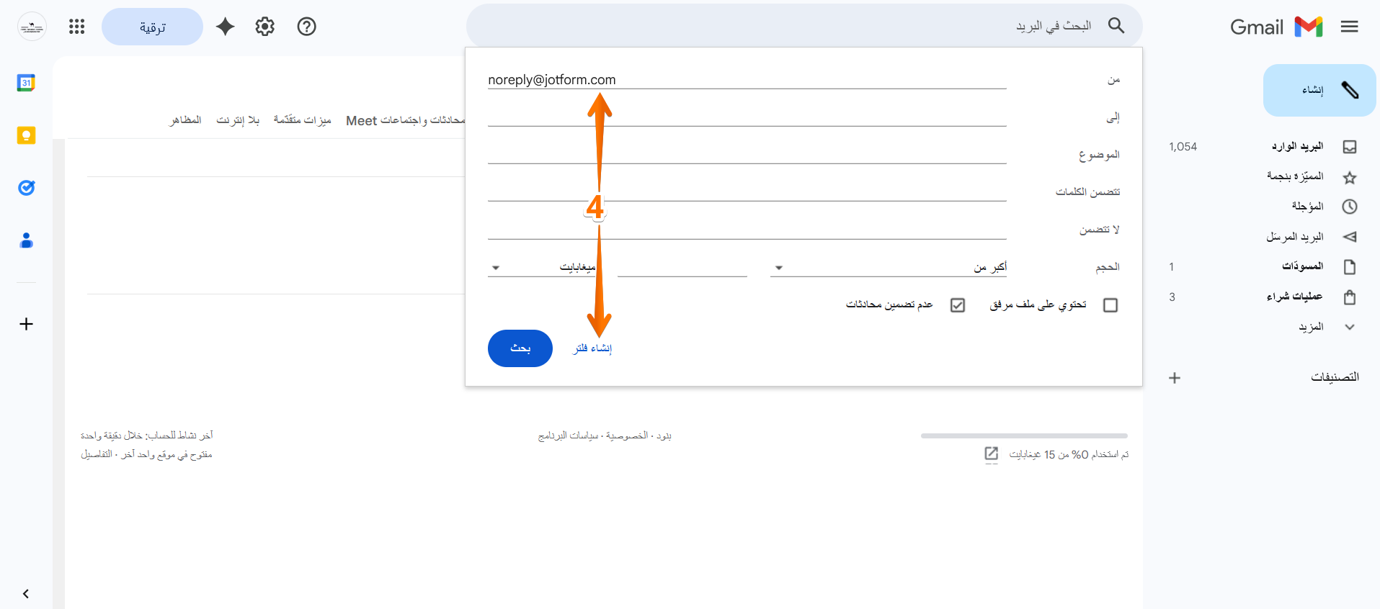This screenshot has height=609, width=1380.
Task: Click the 'تتضمن الكلمات' input field
Action: coord(747,191)
